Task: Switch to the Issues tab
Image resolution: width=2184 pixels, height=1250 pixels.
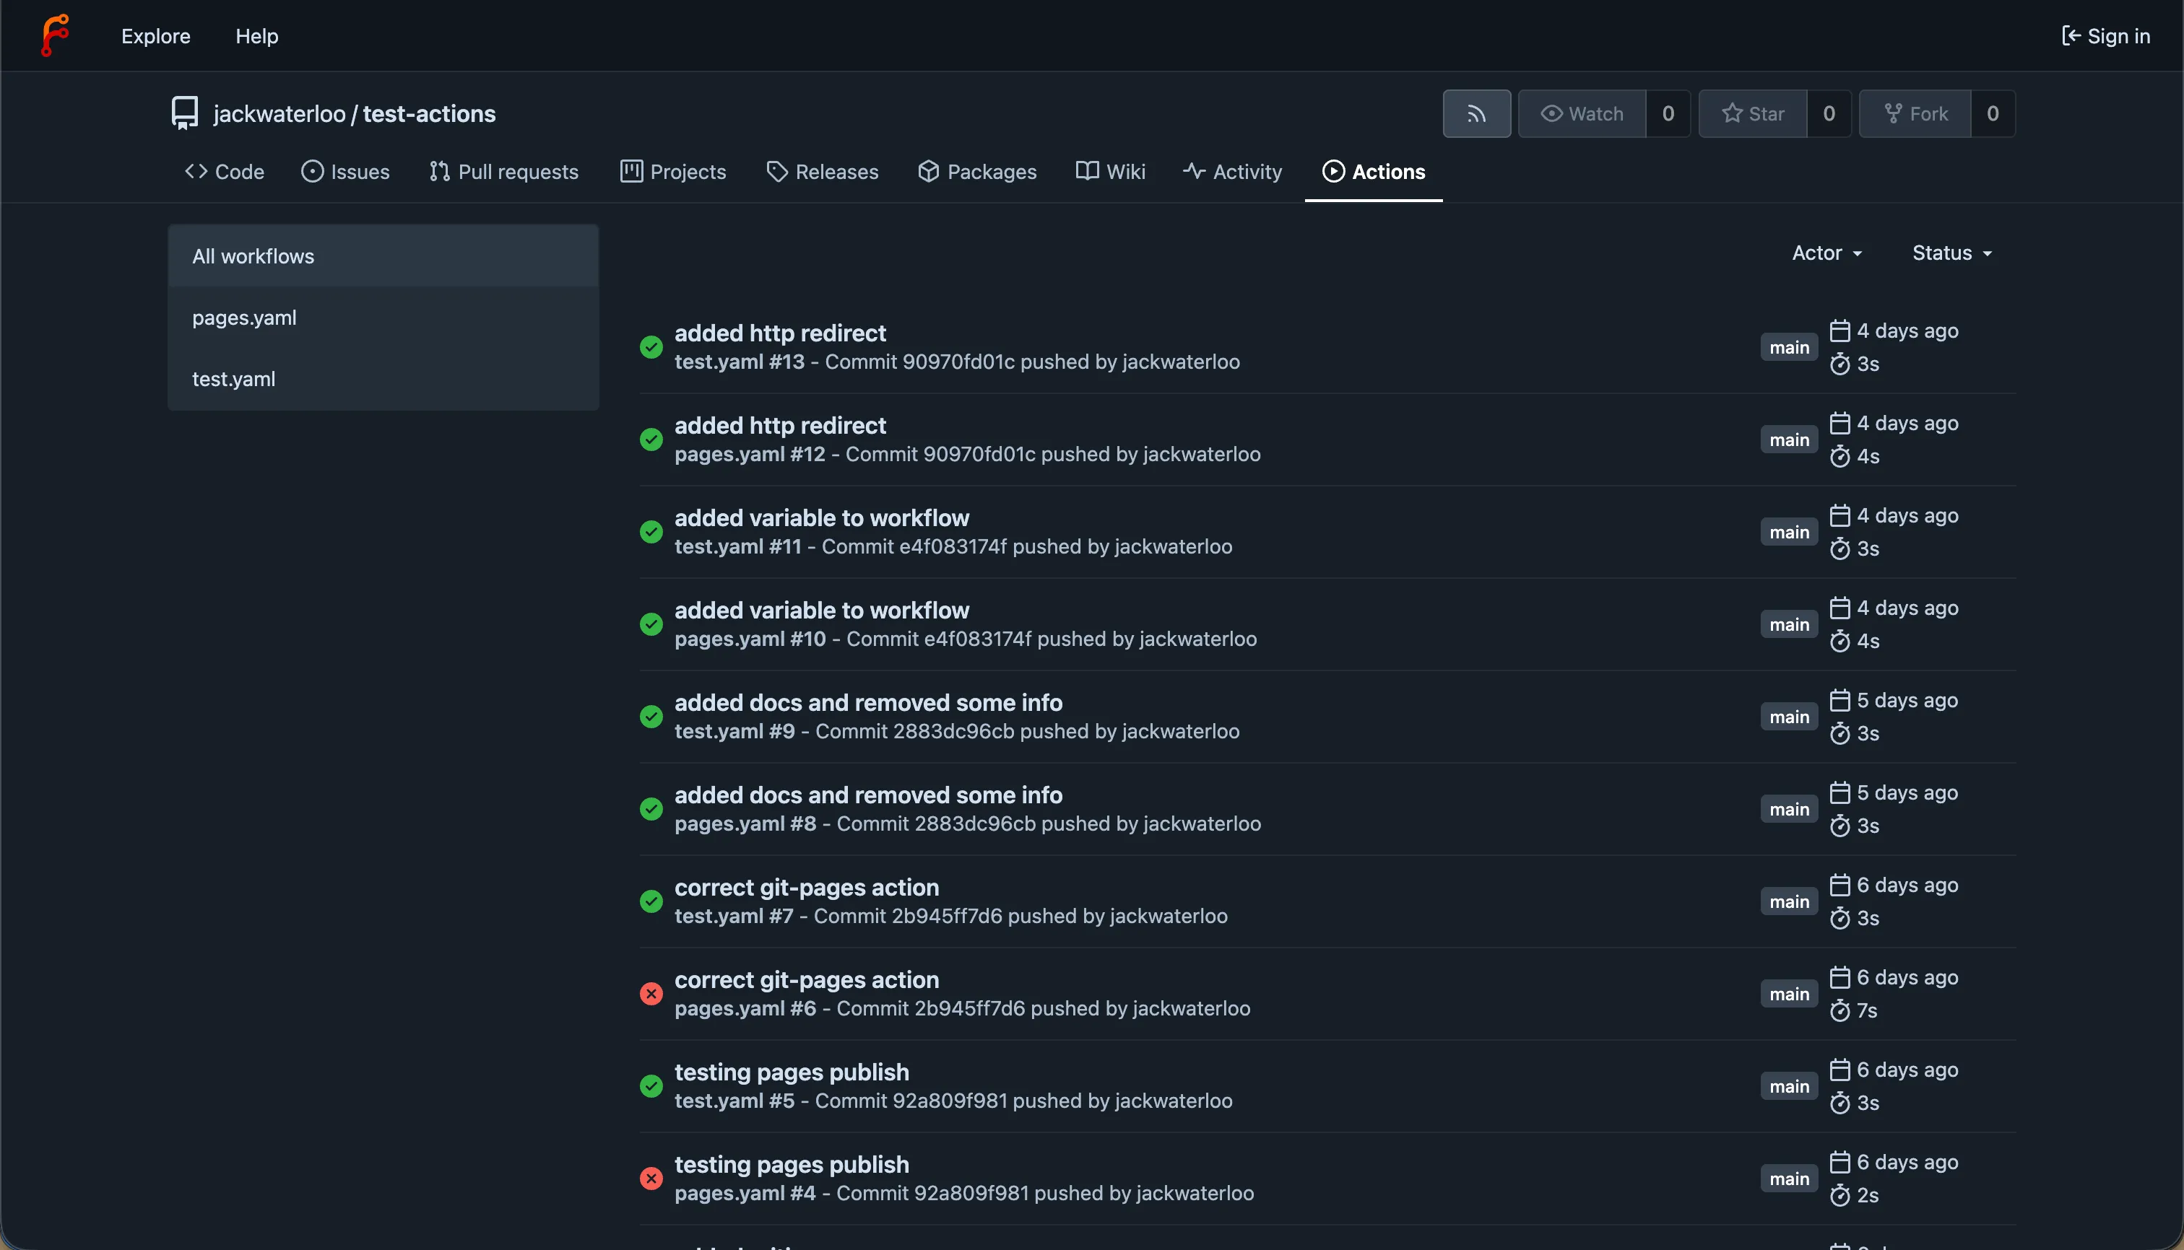Action: click(x=345, y=172)
